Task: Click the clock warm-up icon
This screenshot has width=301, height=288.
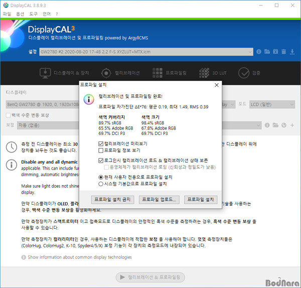Action: point(12,148)
